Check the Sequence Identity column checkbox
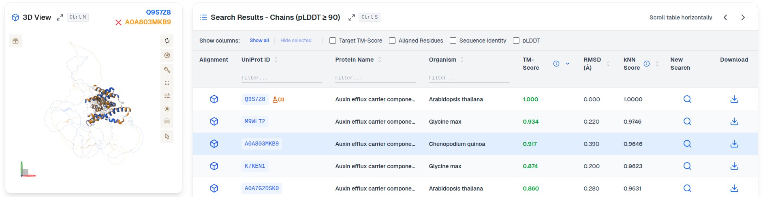The height and width of the screenshot is (197, 765). 453,41
